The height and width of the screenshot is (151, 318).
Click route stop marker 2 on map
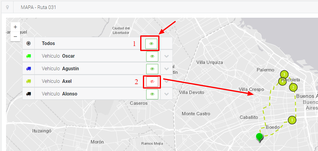[x=293, y=87]
